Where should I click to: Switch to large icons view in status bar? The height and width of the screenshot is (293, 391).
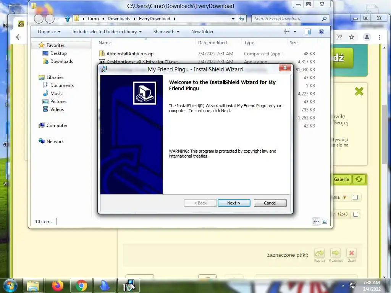(325, 221)
